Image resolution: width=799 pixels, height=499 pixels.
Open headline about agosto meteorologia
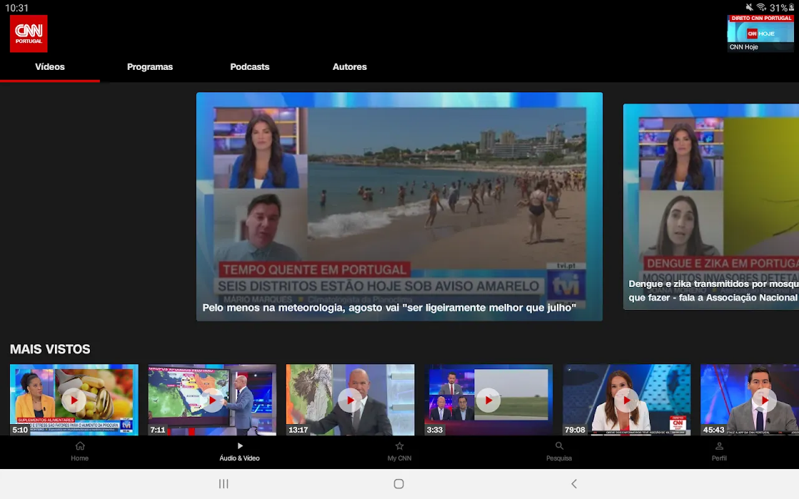tap(390, 308)
